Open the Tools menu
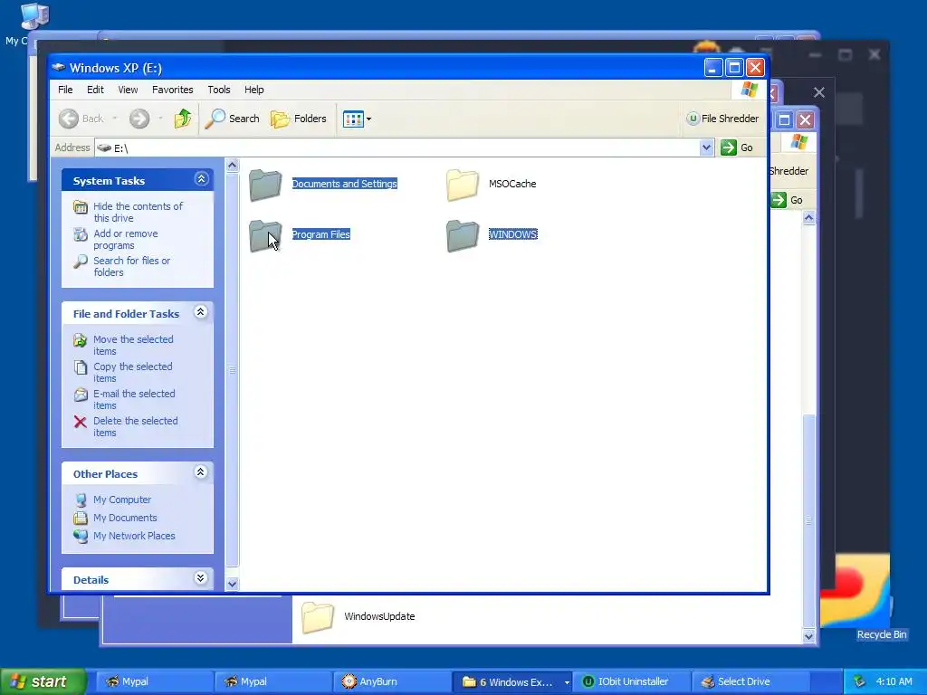The width and height of the screenshot is (927, 695). [x=219, y=90]
